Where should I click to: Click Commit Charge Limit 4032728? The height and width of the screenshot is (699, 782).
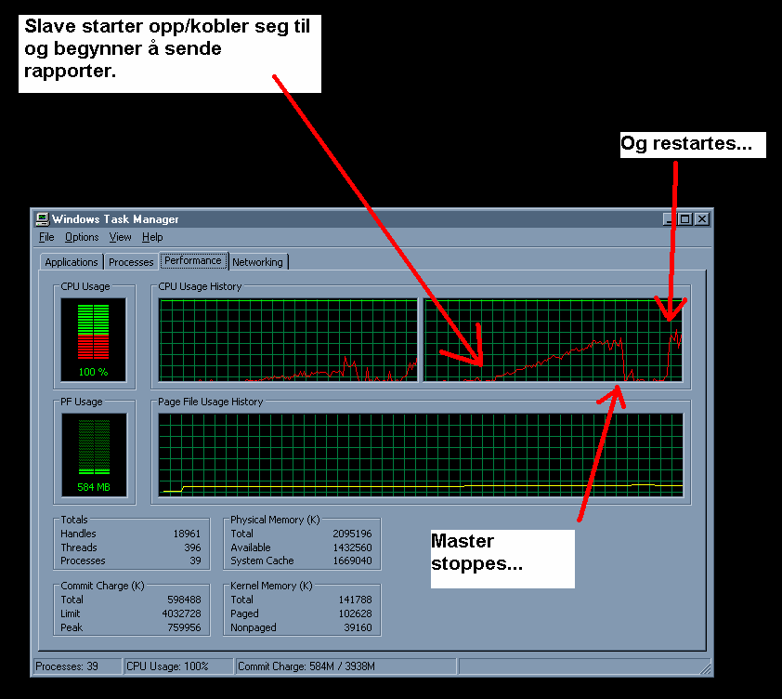point(181,613)
